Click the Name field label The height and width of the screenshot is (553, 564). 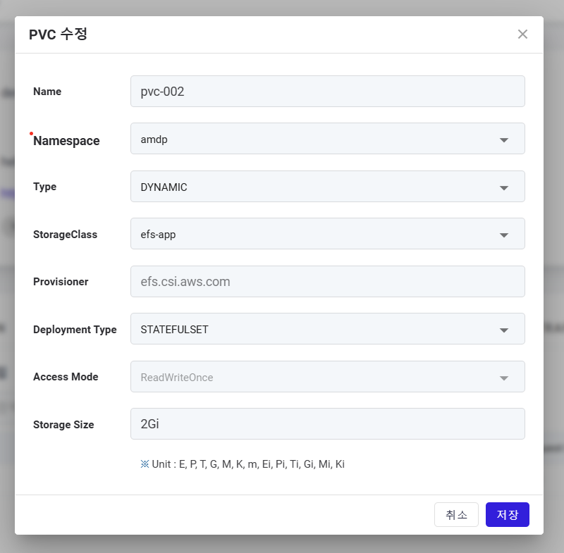click(47, 92)
